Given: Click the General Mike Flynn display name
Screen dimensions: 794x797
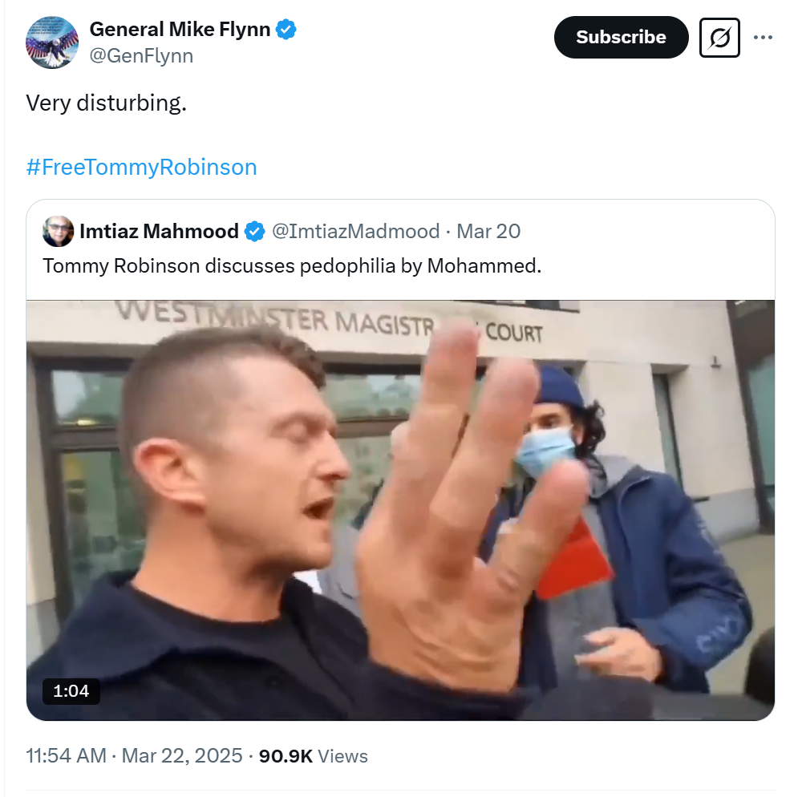Looking at the screenshot, I should pyautogui.click(x=180, y=29).
